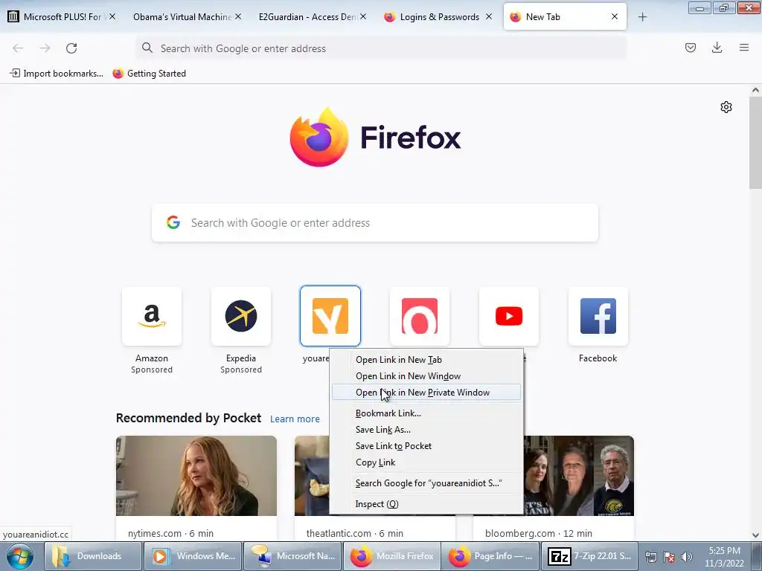Viewport: 762px width, 571px height.
Task: Select Search Google for youareanidiot entry
Action: [426, 483]
